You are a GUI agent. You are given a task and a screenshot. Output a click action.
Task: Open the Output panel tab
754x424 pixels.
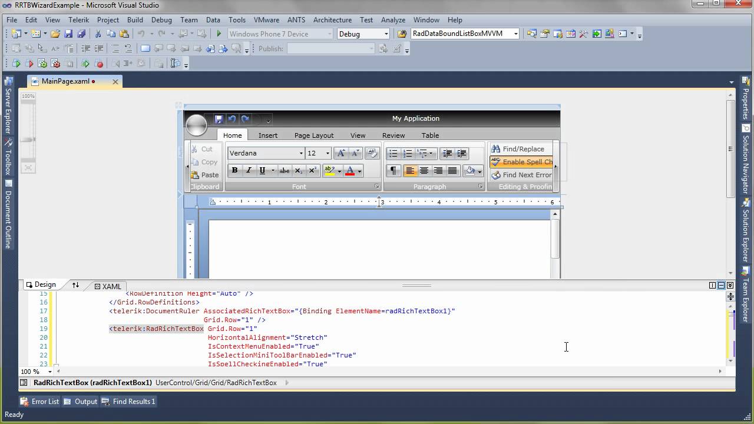pos(81,402)
